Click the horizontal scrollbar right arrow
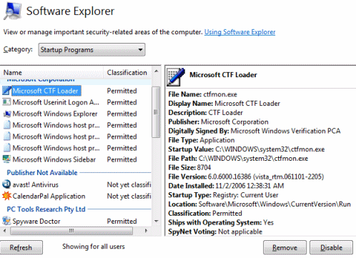The image size is (356, 258). point(146,231)
